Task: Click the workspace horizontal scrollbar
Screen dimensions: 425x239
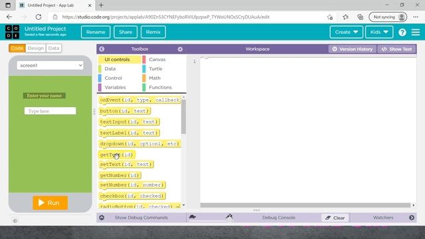Action: click(305, 205)
